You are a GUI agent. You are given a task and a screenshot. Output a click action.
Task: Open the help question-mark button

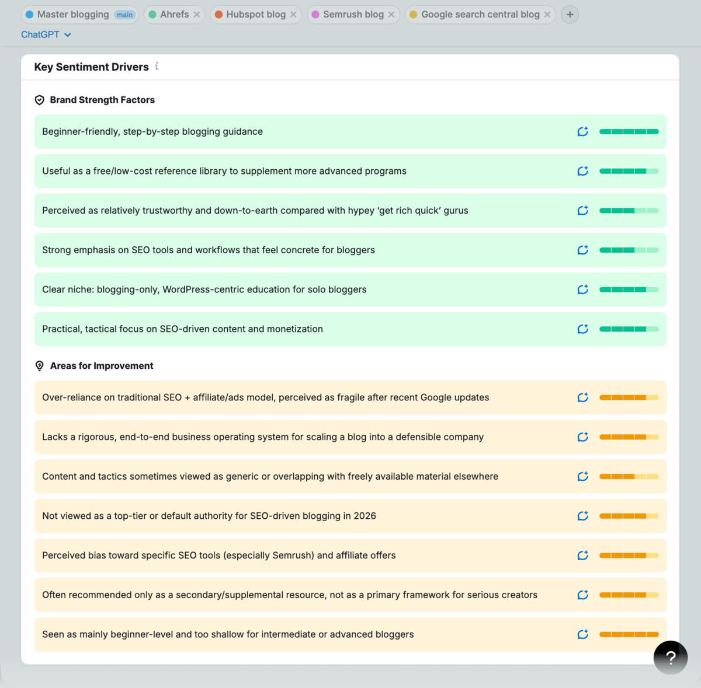(x=671, y=657)
